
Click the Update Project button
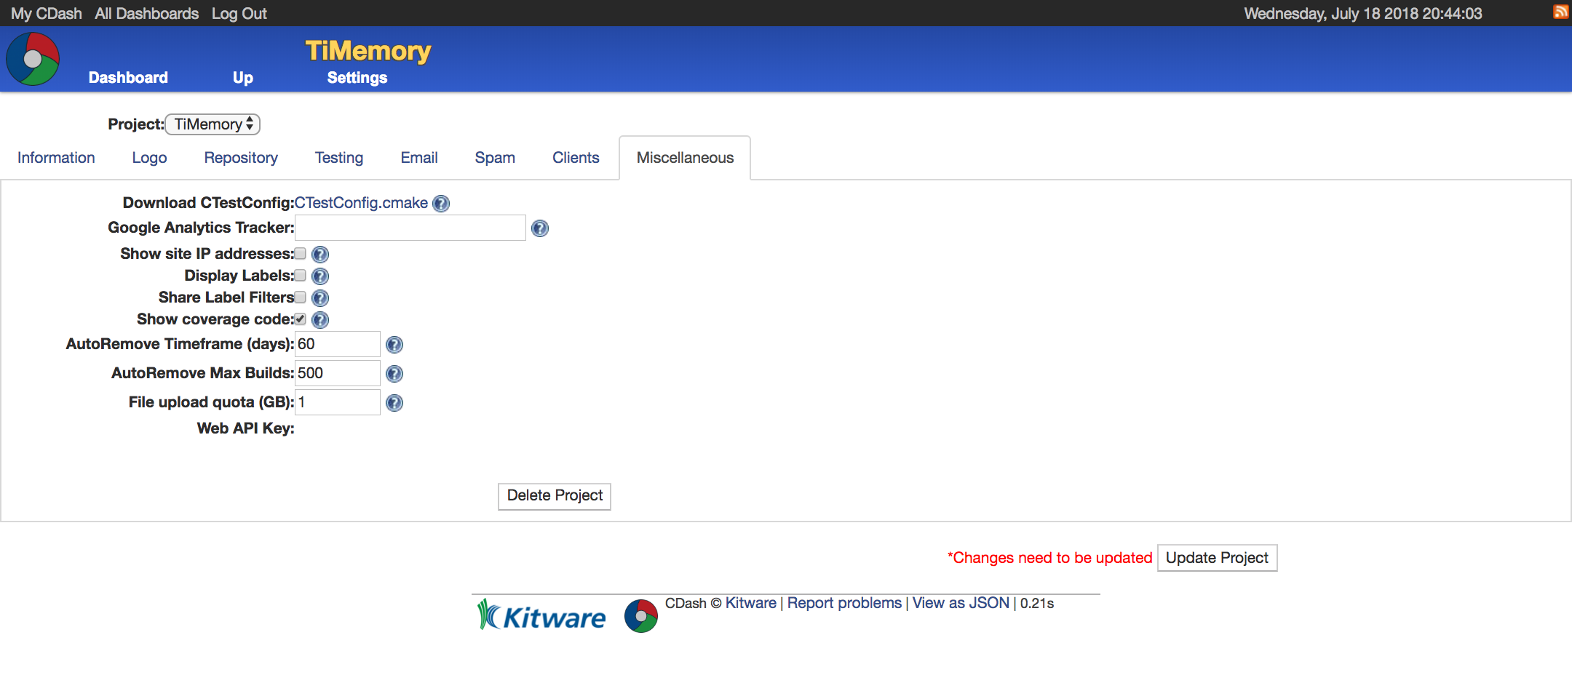1216,558
